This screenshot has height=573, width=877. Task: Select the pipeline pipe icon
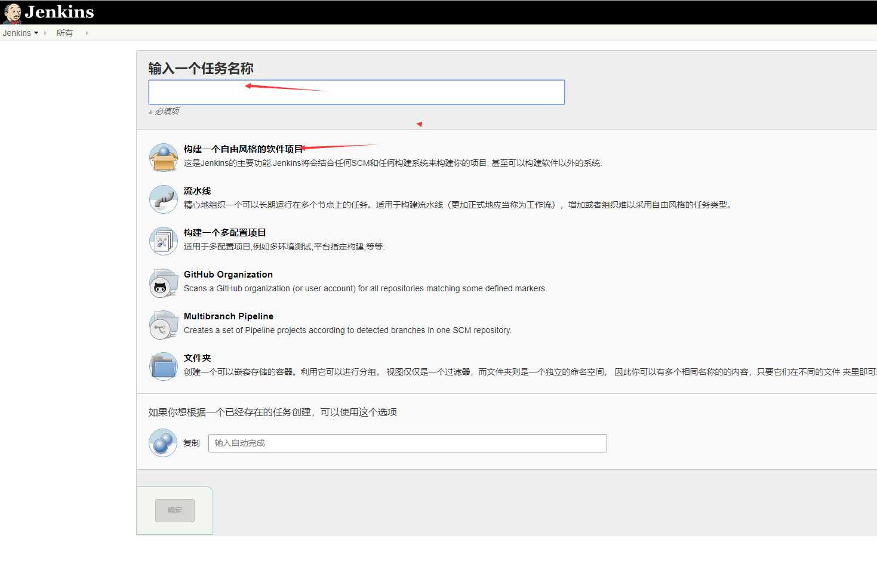[x=164, y=199]
